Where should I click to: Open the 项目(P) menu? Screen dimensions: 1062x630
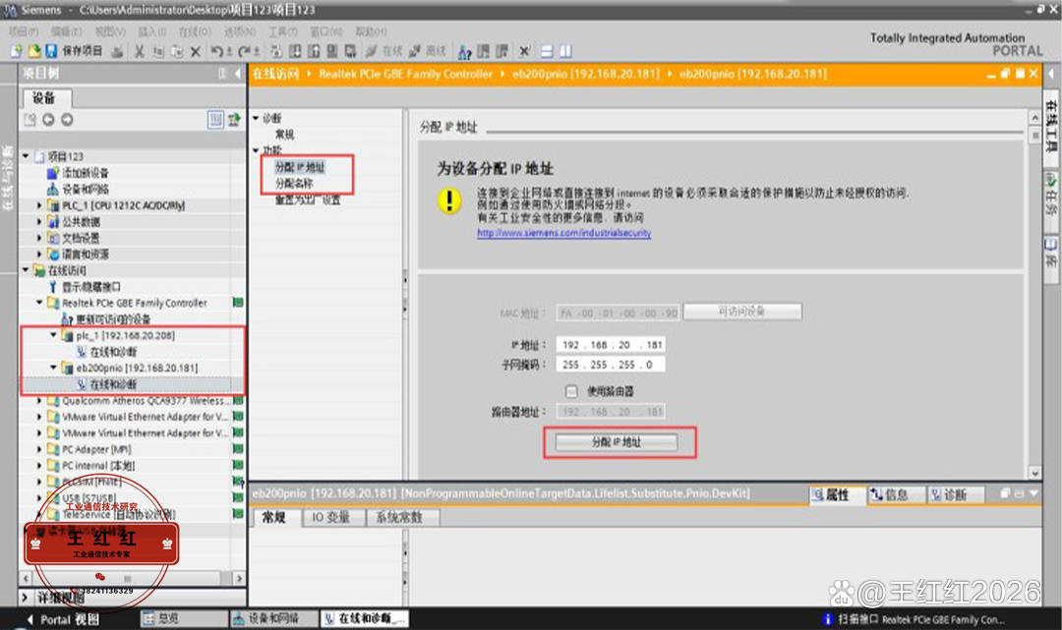click(24, 31)
